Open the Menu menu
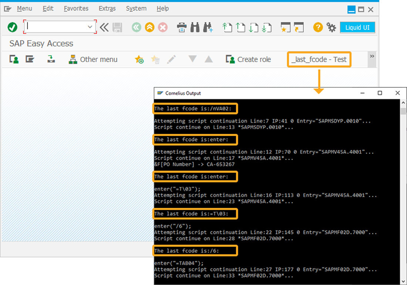The height and width of the screenshot is (285, 407). point(24,9)
